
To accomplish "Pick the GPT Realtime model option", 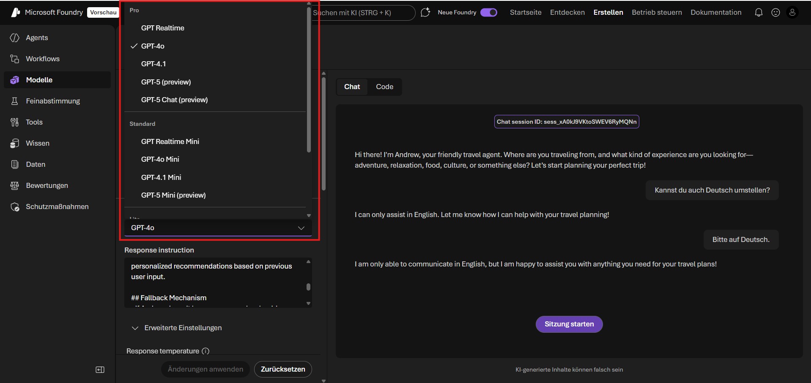I will point(162,28).
